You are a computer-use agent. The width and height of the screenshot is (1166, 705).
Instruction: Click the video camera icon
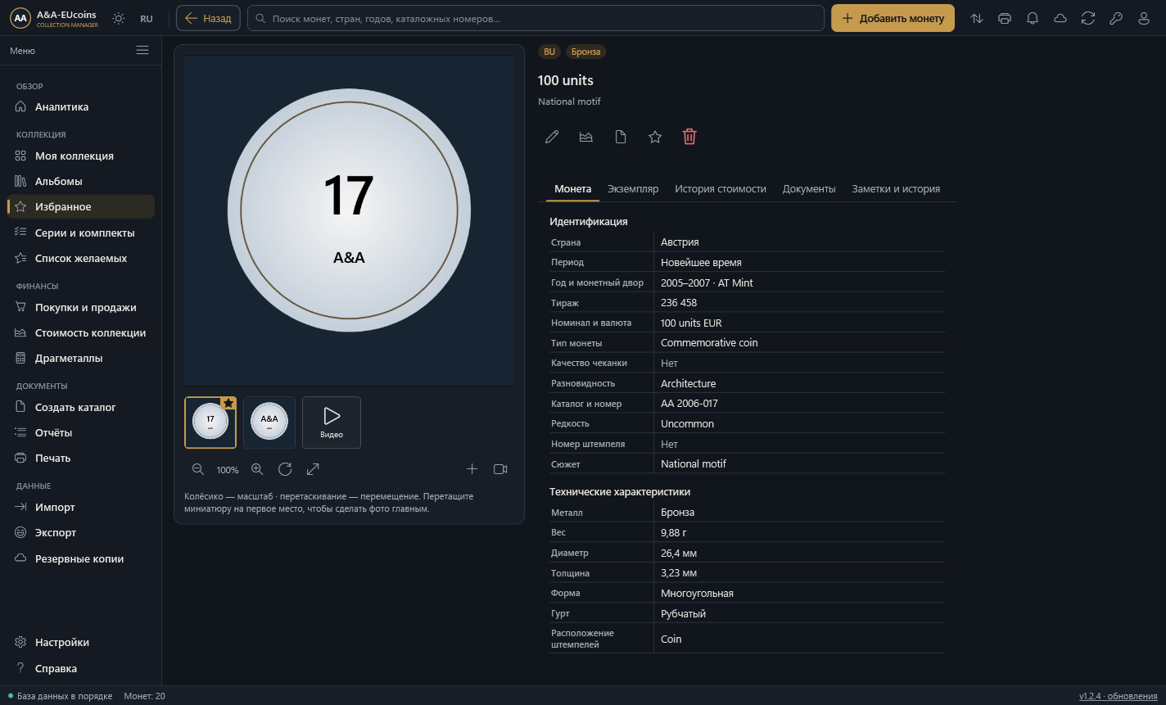point(500,469)
